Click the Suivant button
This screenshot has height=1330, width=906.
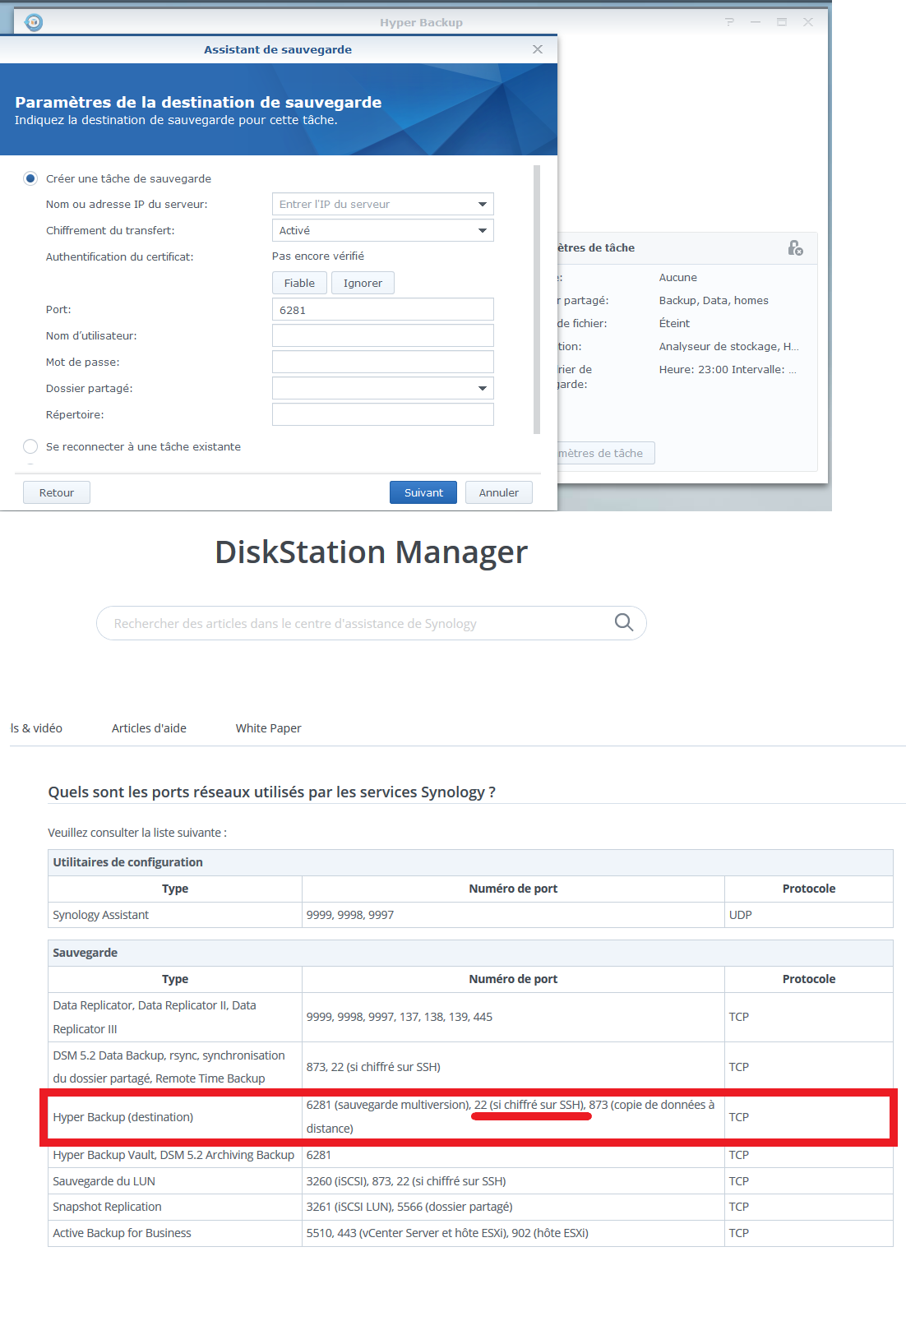[x=423, y=492]
